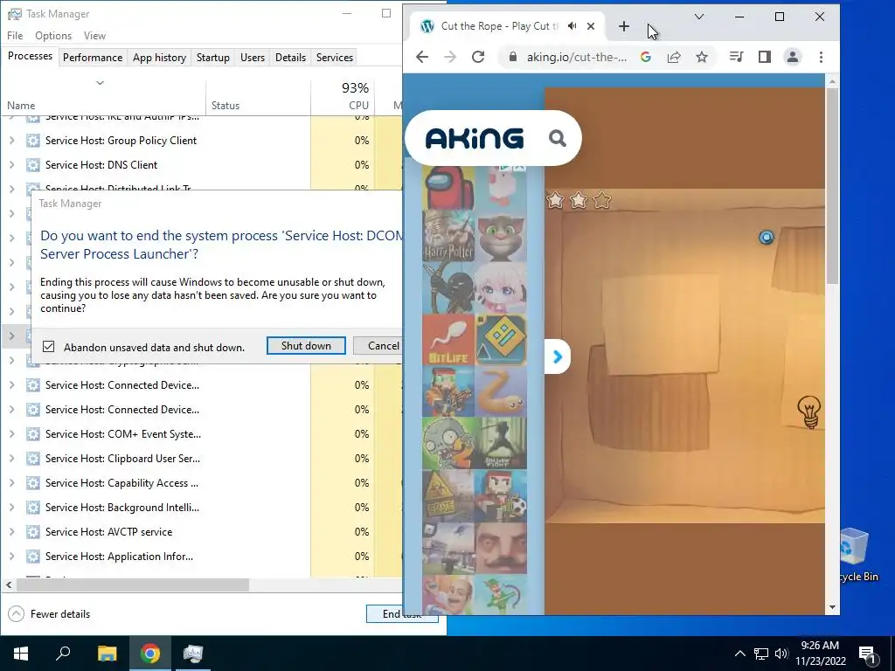This screenshot has width=895, height=671.
Task: Expand Service Host: Group Policy Client
Action: click(11, 141)
